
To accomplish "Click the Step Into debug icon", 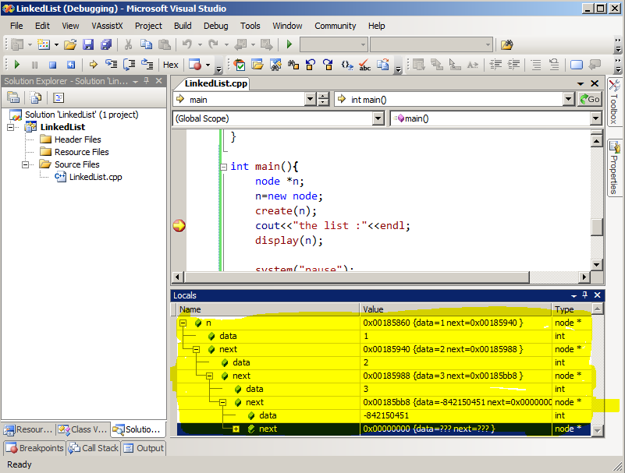I will (x=112, y=65).
